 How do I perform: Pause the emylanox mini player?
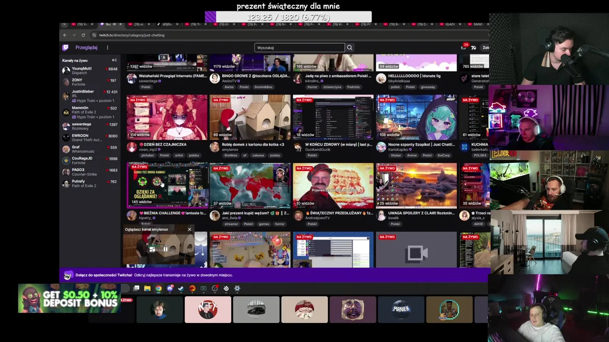click(x=165, y=249)
